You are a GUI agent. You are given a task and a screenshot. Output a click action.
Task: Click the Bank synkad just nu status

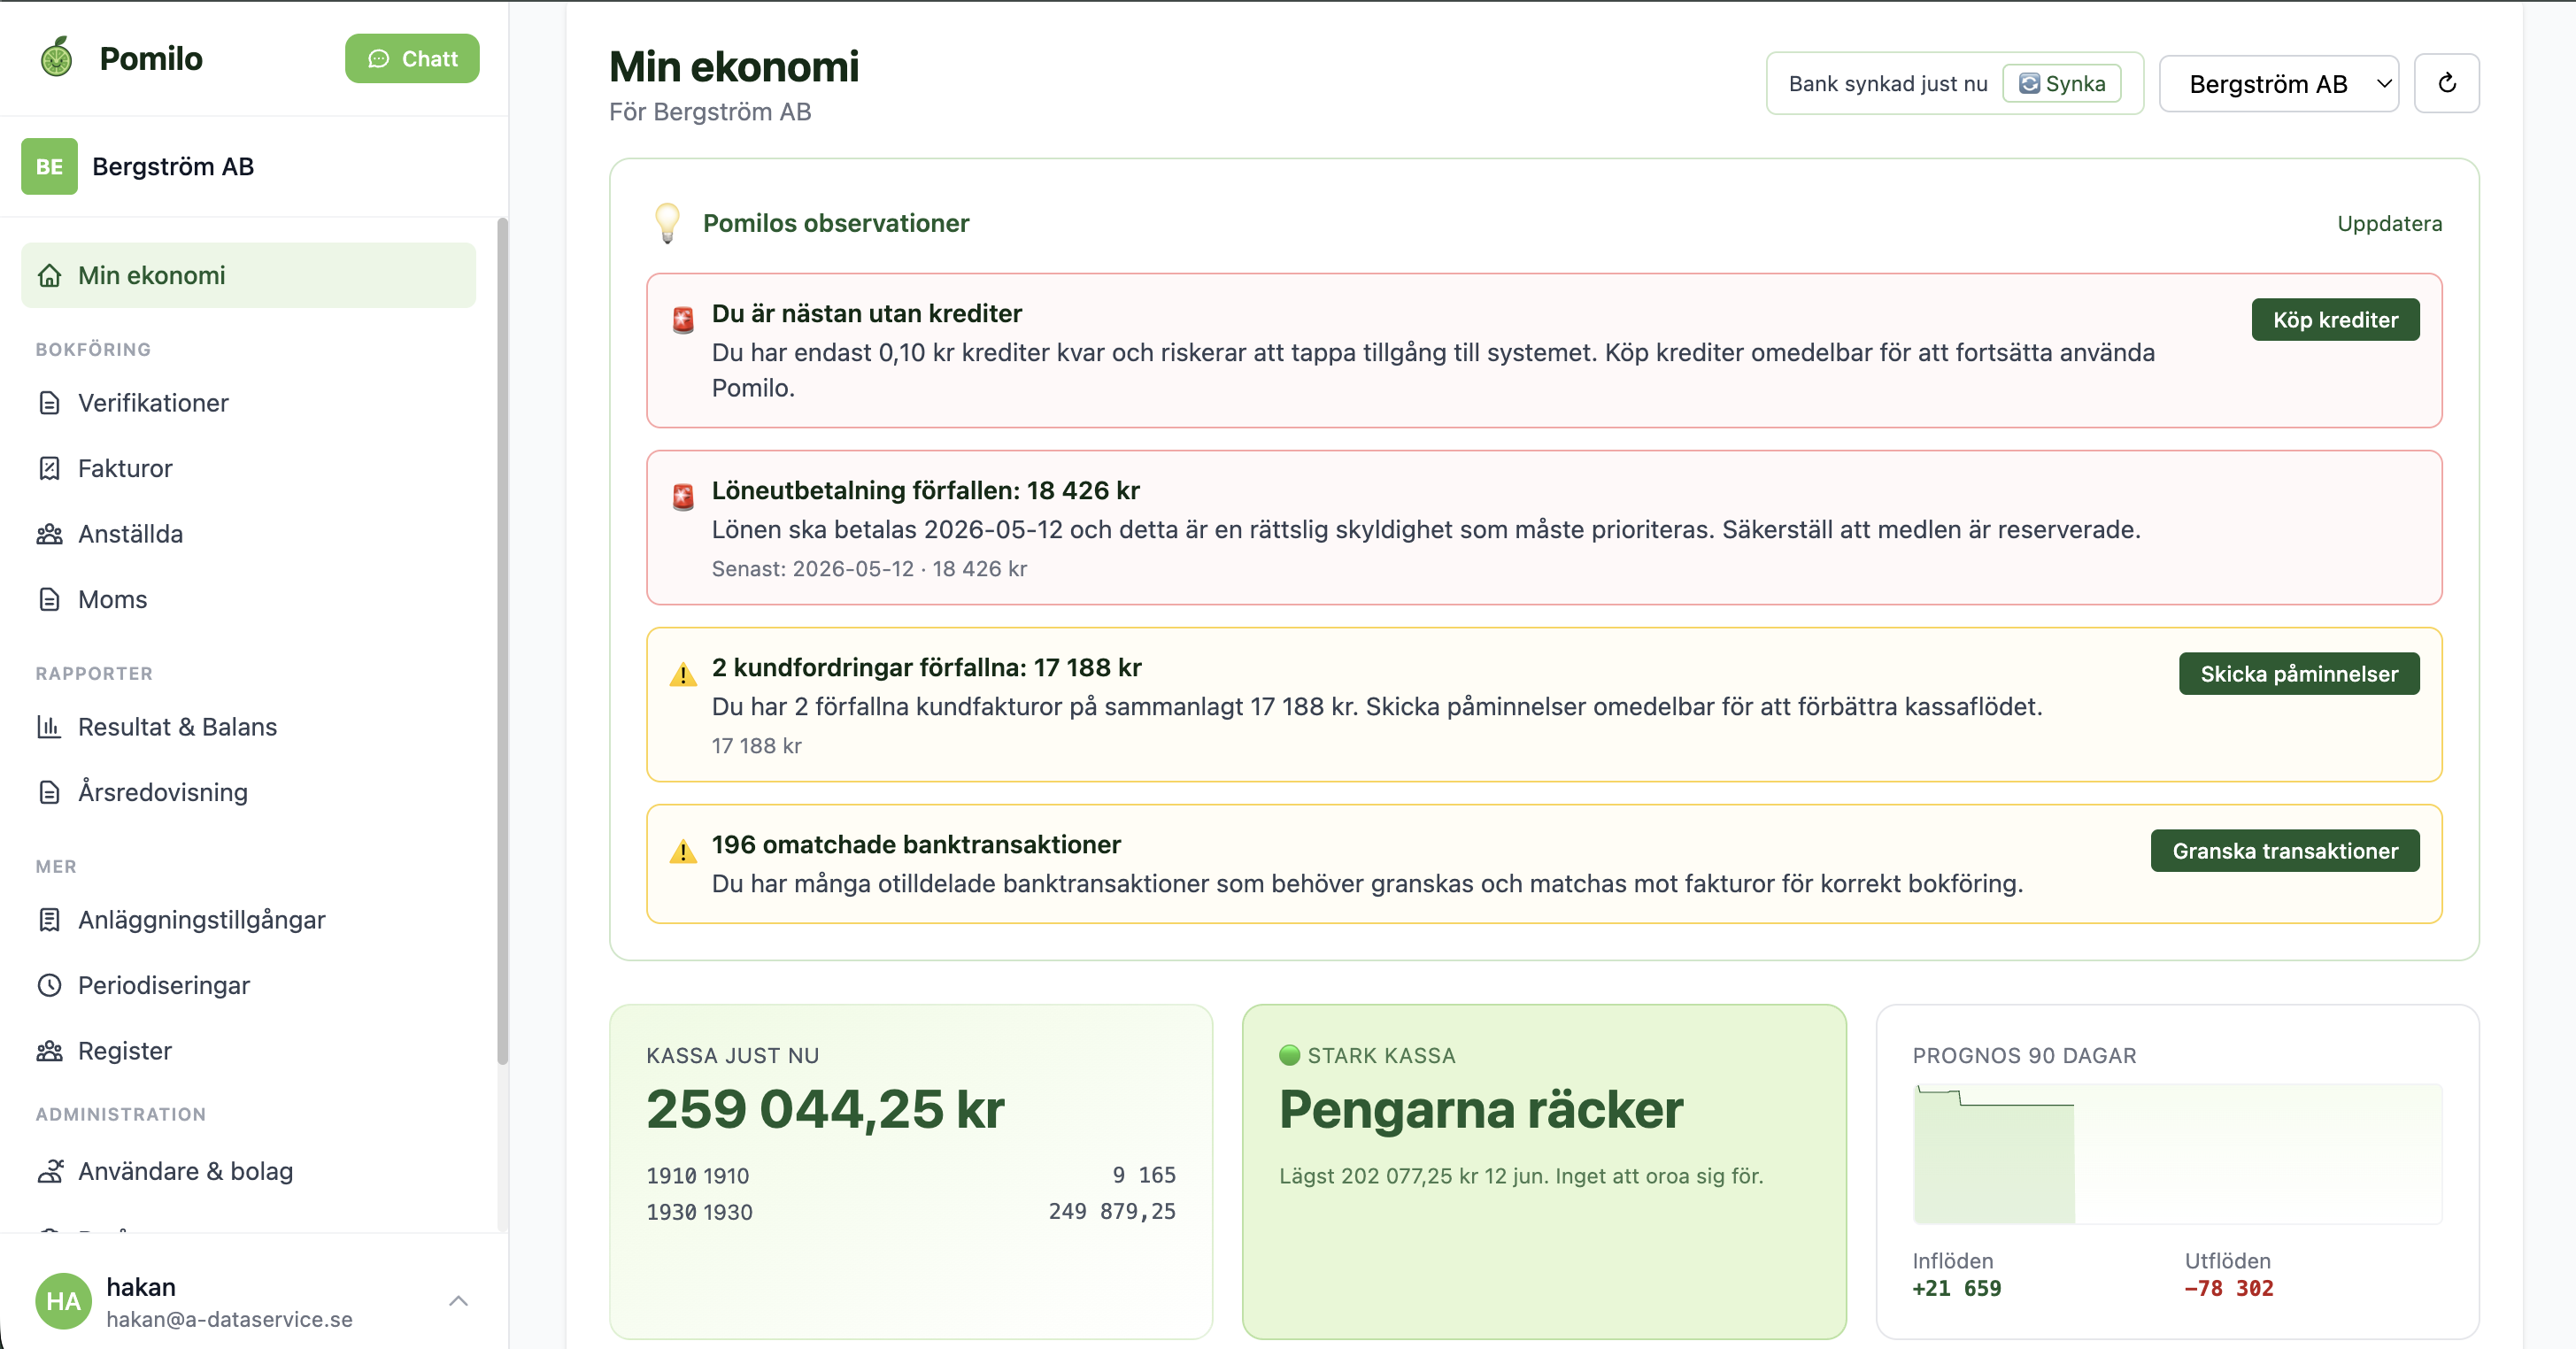point(1888,84)
